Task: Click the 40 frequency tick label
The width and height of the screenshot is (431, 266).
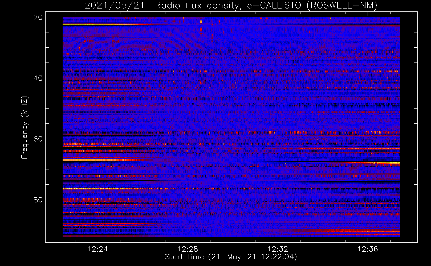Action: (38, 78)
